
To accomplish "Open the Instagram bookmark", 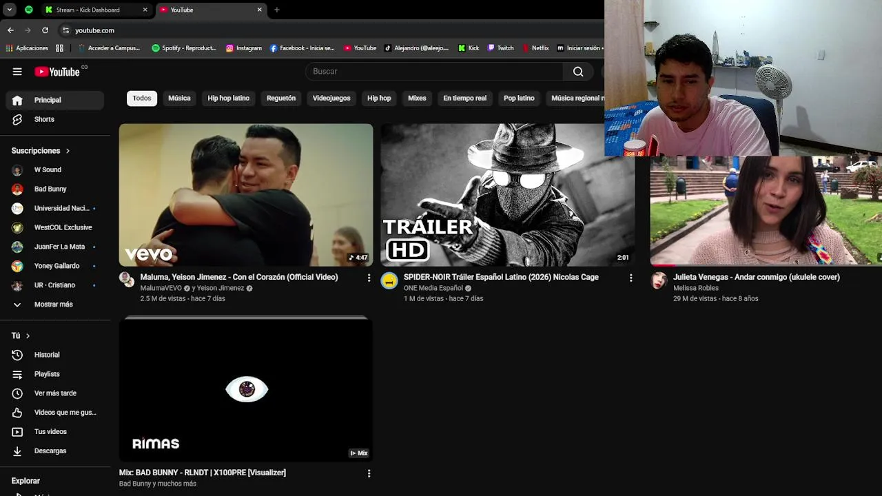I will tap(244, 48).
